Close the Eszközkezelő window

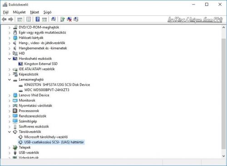[220, 5]
